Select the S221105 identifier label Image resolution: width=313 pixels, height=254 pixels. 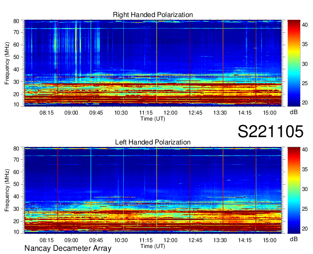(271, 131)
